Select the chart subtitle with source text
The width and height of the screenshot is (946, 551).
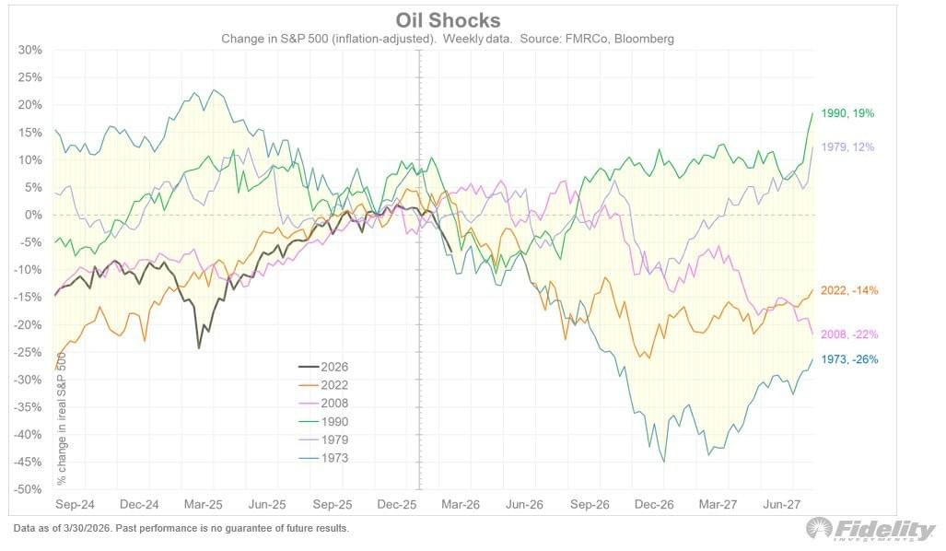[448, 39]
